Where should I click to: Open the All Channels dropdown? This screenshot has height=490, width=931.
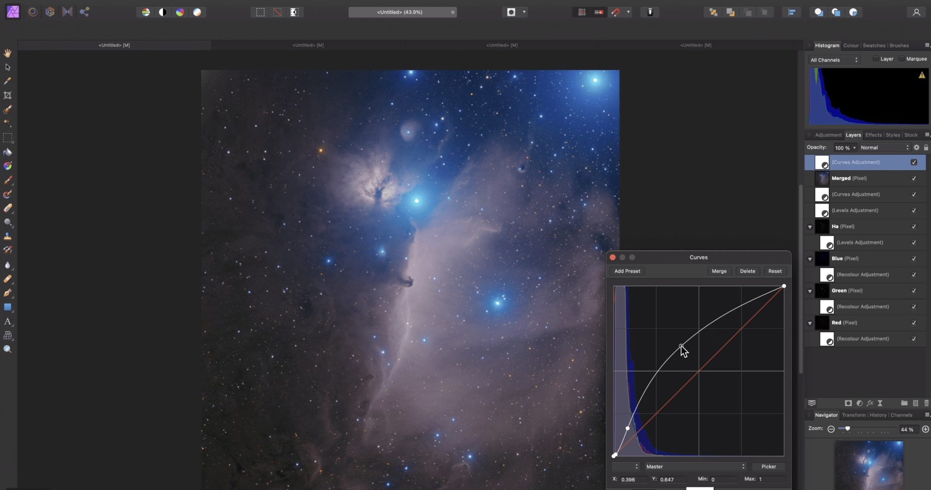click(x=834, y=60)
